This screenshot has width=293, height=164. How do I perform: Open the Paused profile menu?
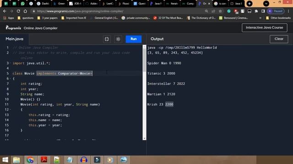276,11
